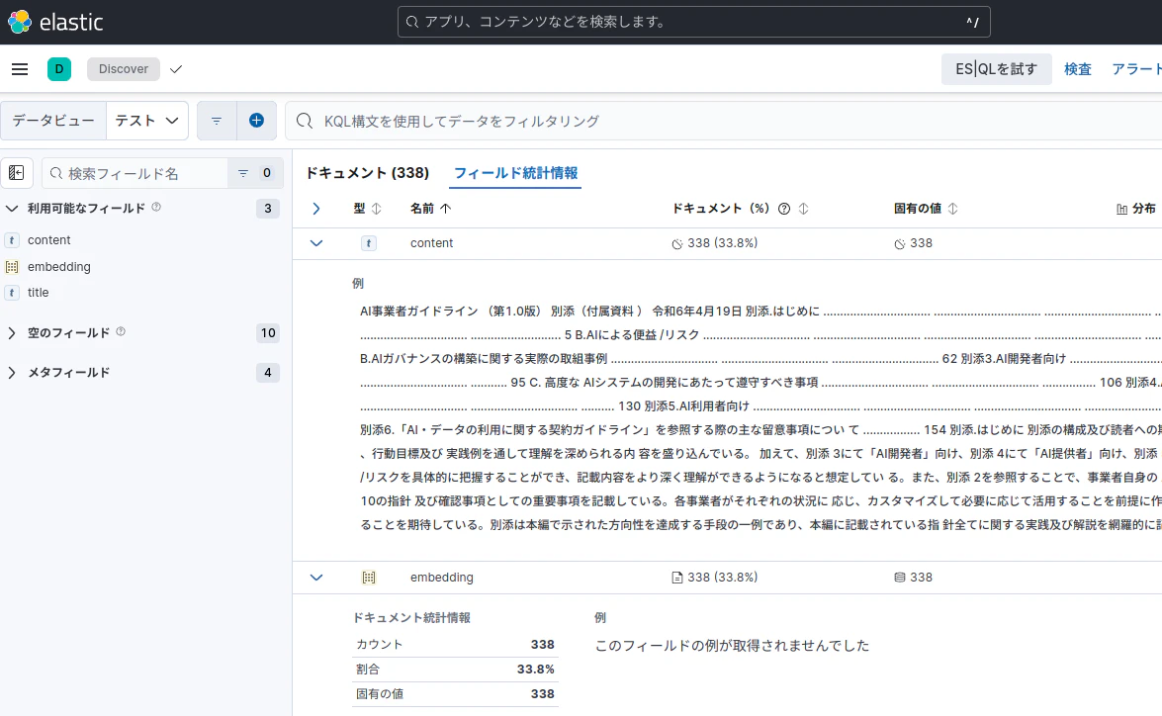
Task: Click the Elastic logo
Action: [x=55, y=22]
